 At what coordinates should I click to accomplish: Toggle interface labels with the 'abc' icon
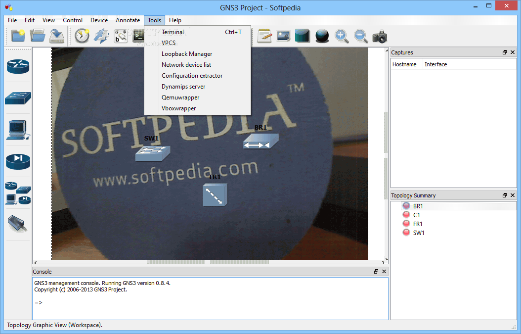pyautogui.click(x=121, y=36)
